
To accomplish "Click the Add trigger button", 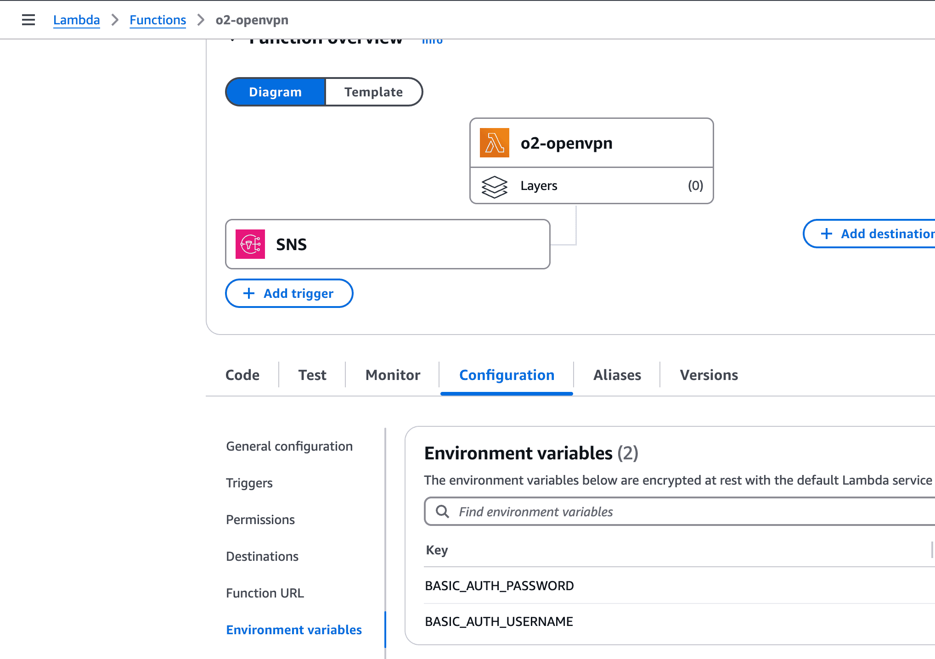I will [x=289, y=293].
